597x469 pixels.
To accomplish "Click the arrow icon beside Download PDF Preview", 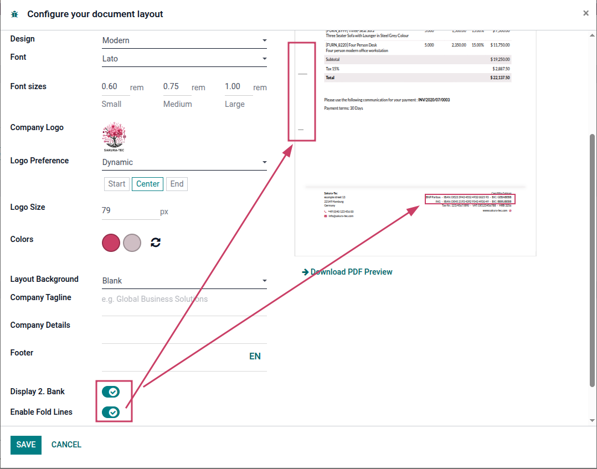I will coord(305,272).
